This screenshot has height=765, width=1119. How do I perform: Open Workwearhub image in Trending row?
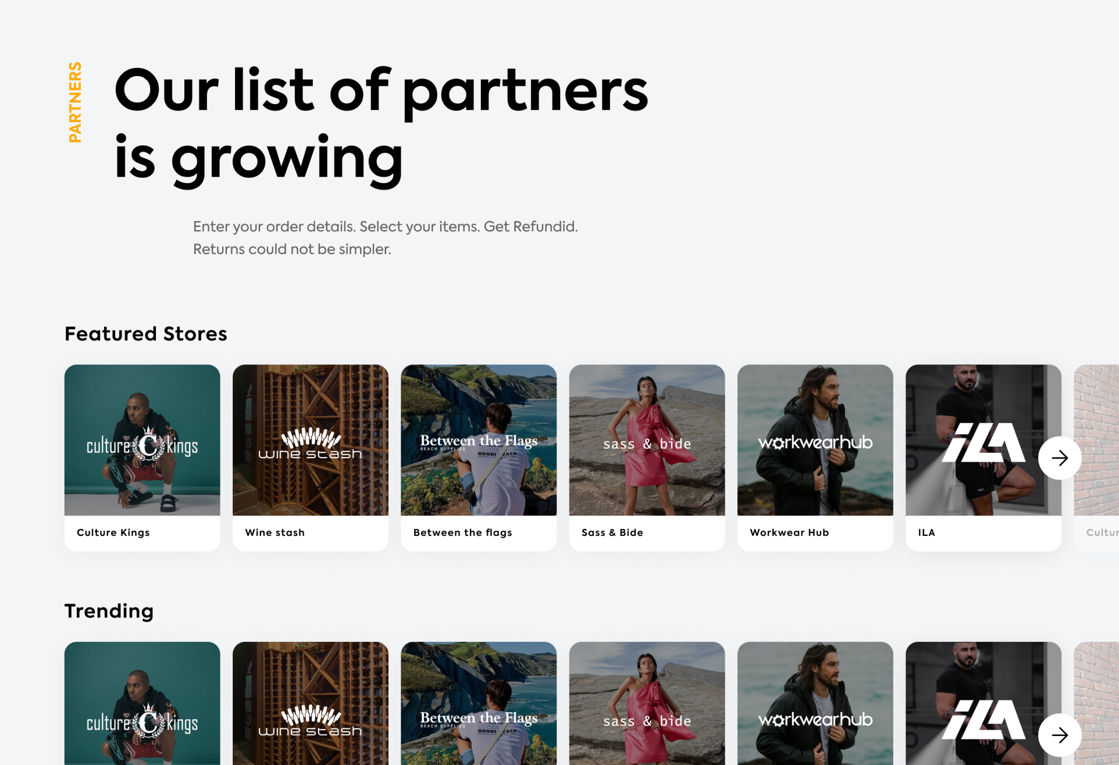click(x=815, y=703)
